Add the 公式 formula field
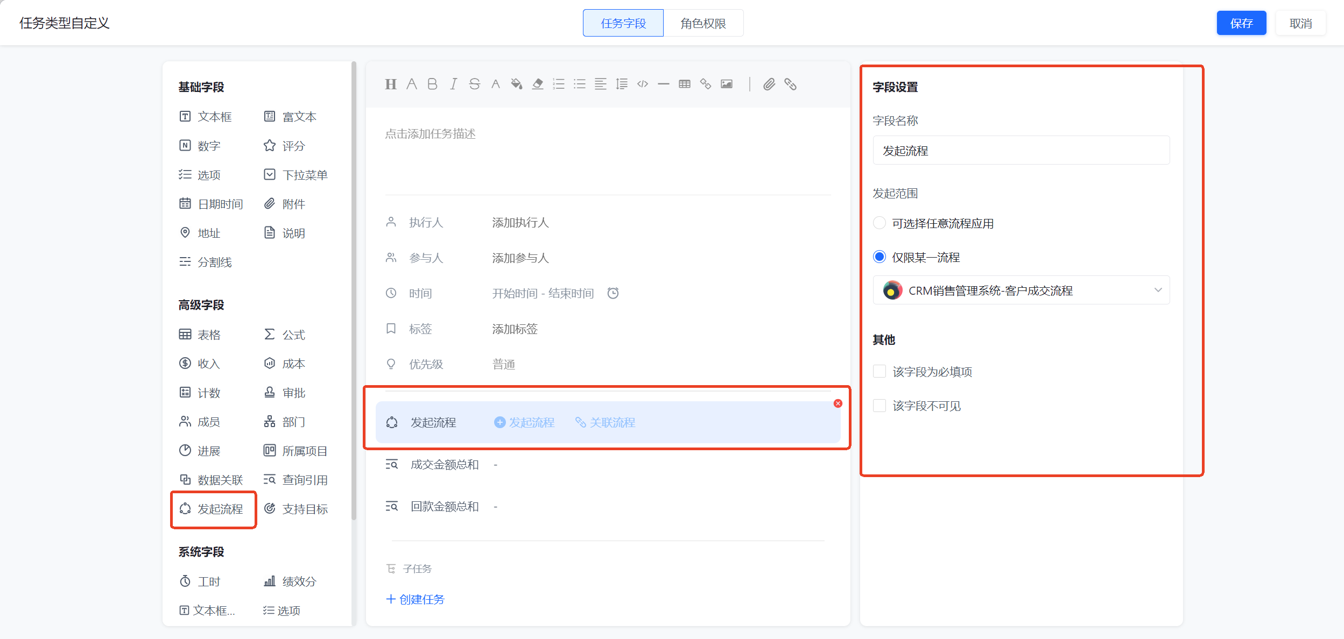1344x639 pixels. 285,335
